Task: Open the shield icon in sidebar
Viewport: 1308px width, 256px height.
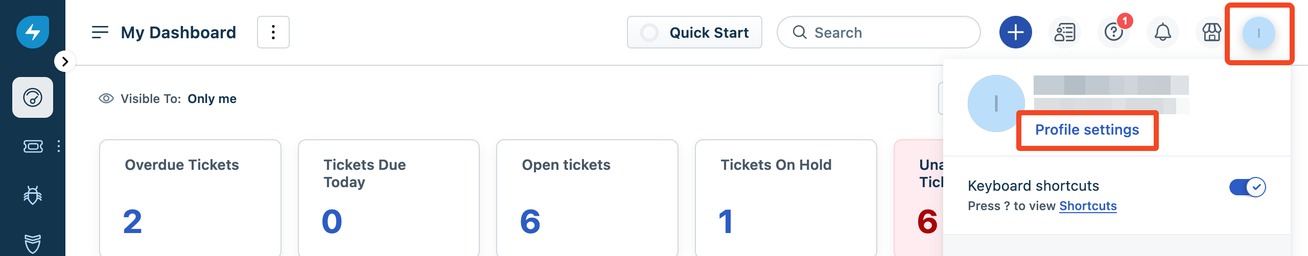Action: pyautogui.click(x=33, y=243)
